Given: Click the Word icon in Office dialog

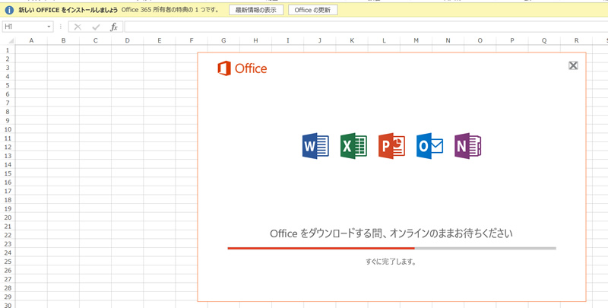Looking at the screenshot, I should tap(315, 146).
